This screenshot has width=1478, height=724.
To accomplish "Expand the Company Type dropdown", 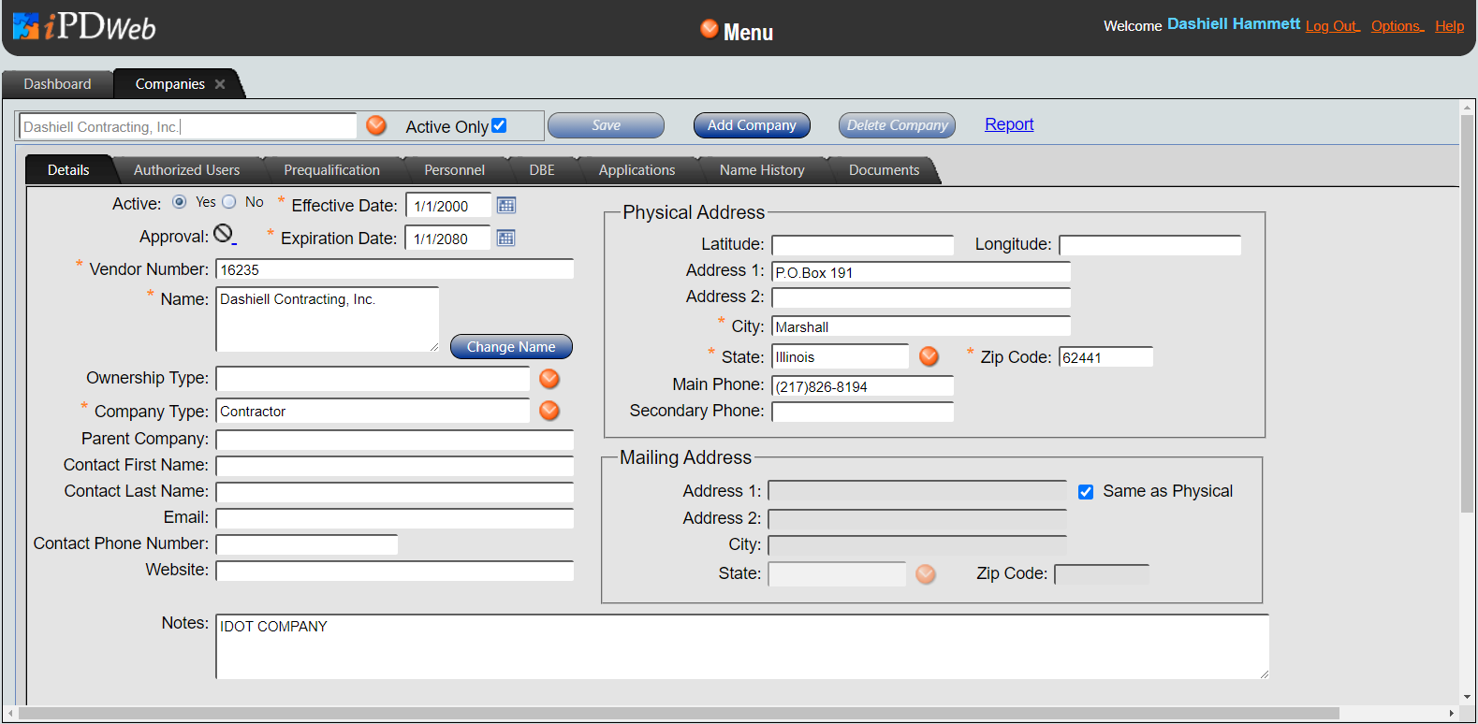I will coord(549,411).
